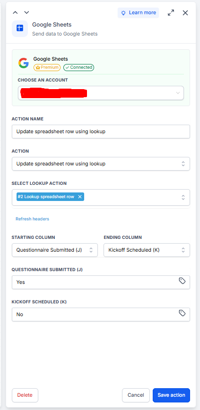
Task: Click into the Action Name text field
Action: pyautogui.click(x=101, y=131)
